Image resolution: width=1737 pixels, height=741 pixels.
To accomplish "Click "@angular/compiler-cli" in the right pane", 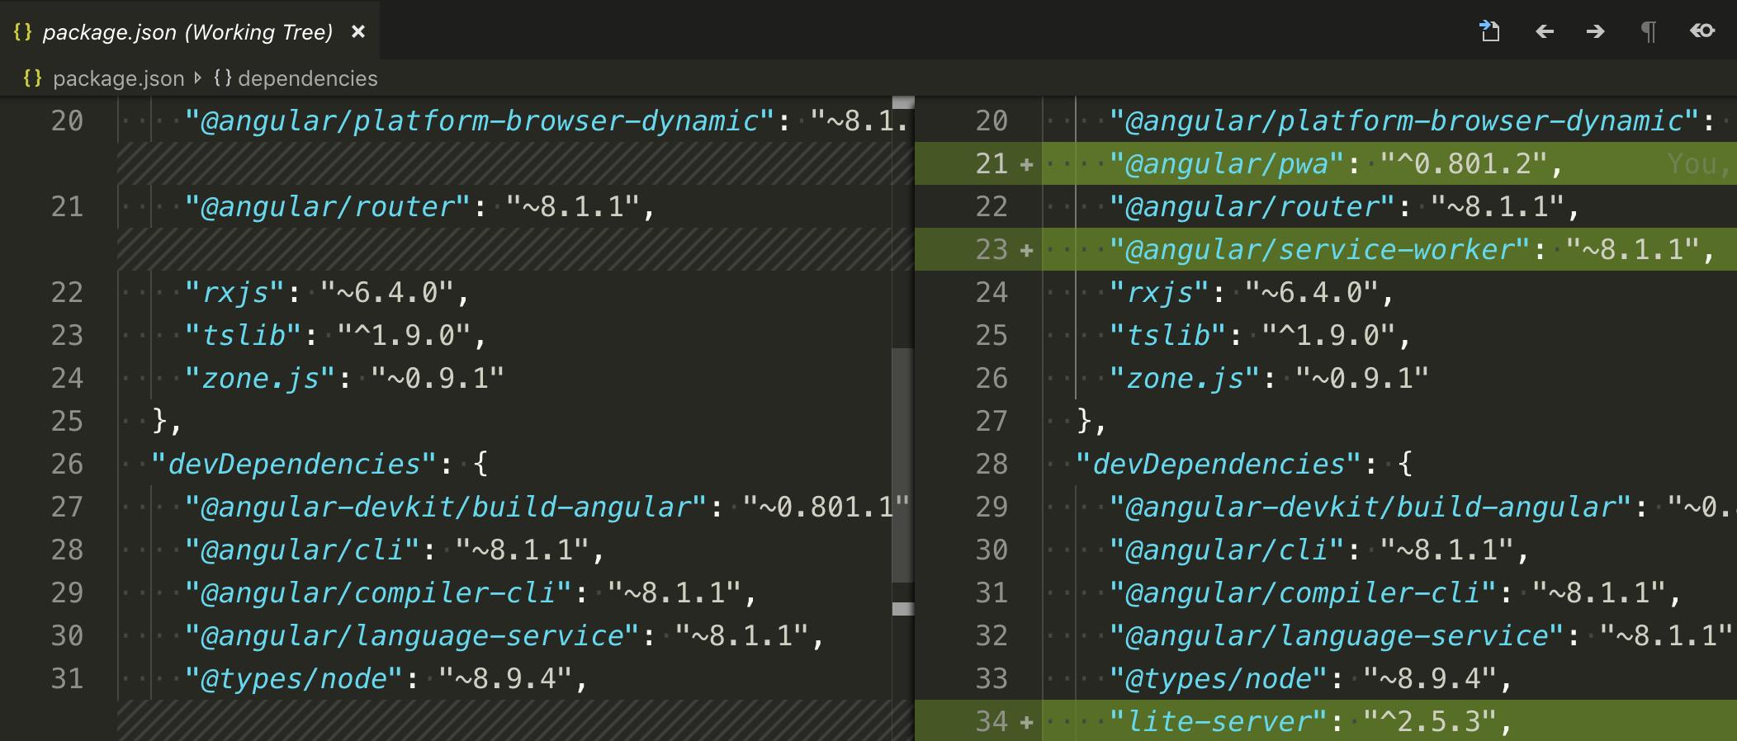I will click(x=1303, y=592).
